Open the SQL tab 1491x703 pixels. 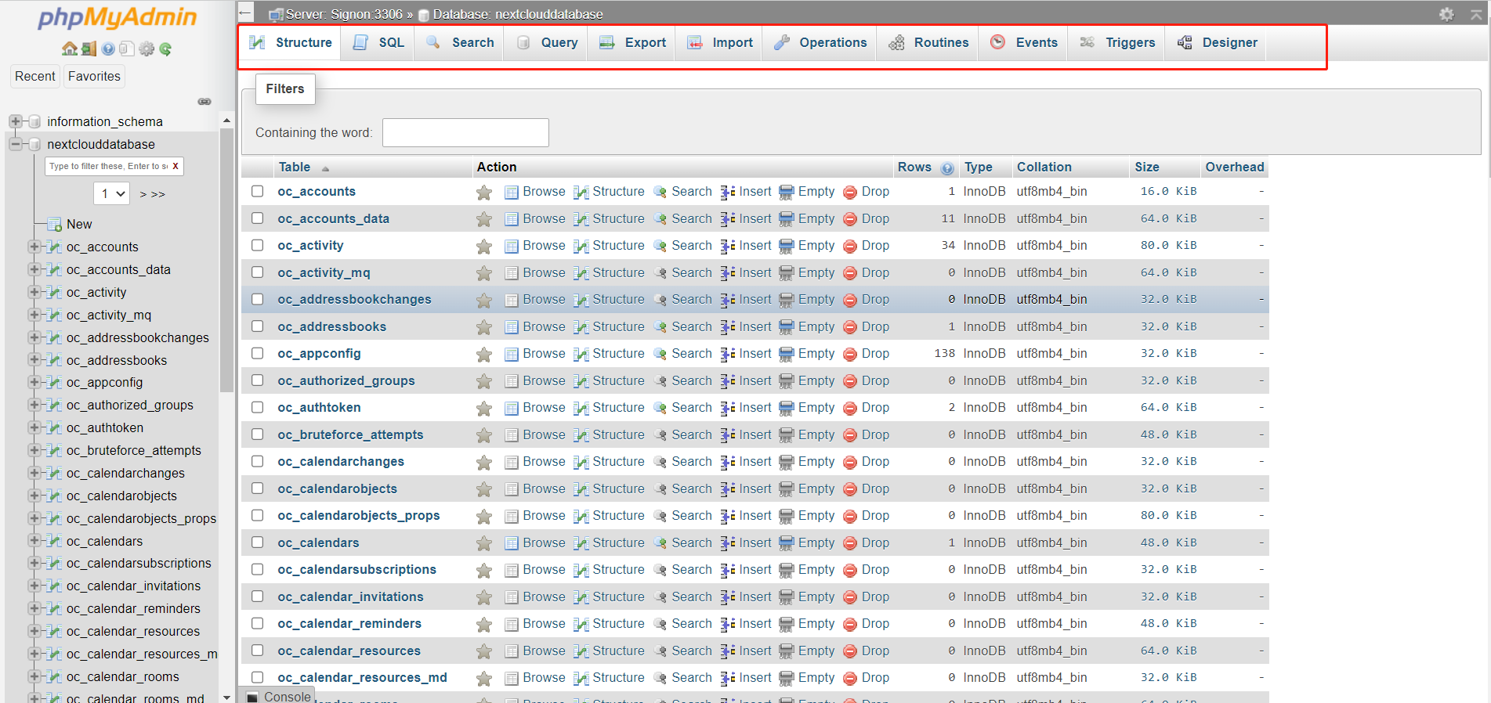click(378, 43)
